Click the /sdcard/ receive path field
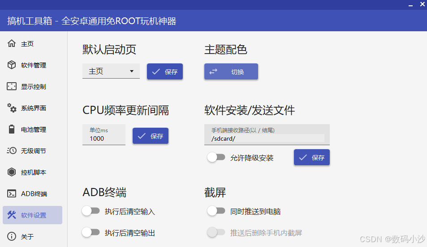427x247 pixels. pos(267,134)
